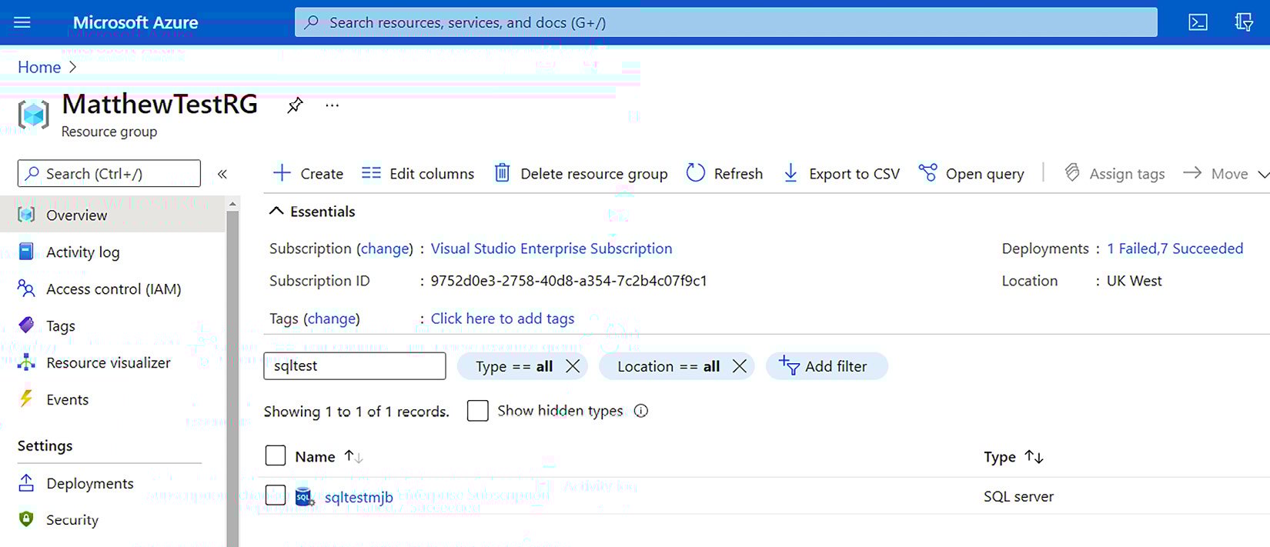Click the Subscription ID value text
Viewport: 1270px width, 547px height.
pyautogui.click(x=569, y=281)
